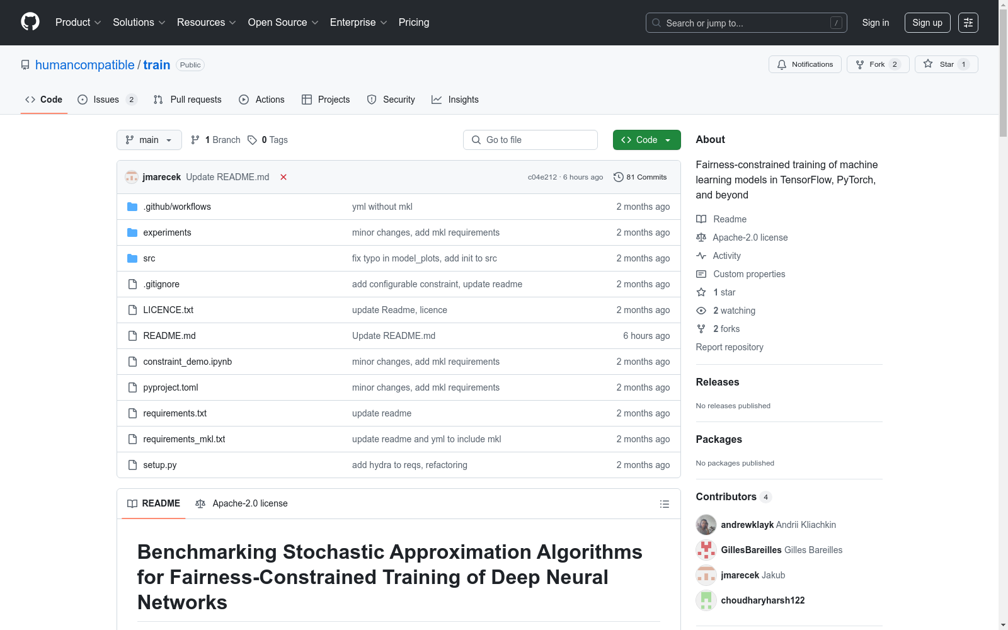1008x630 pixels.
Task: Open the 1 Branch link
Action: [x=215, y=140]
